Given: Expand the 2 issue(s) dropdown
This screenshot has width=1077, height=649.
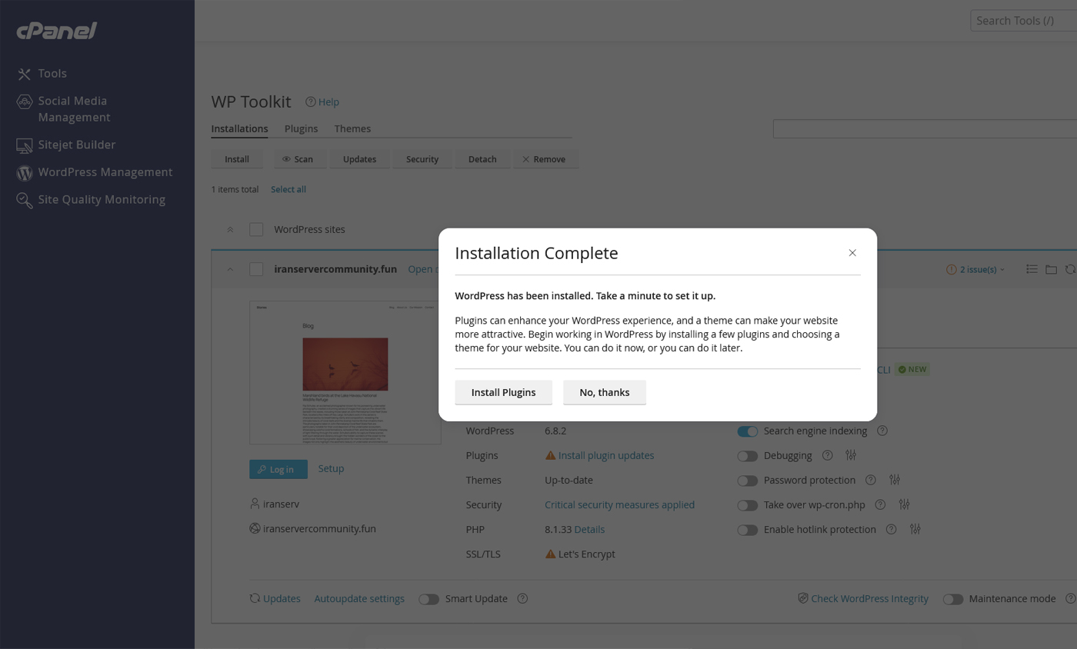Looking at the screenshot, I should [976, 269].
